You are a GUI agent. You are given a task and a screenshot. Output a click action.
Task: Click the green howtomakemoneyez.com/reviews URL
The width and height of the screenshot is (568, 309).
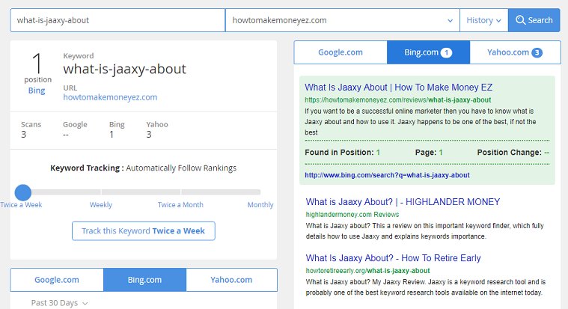(x=397, y=100)
